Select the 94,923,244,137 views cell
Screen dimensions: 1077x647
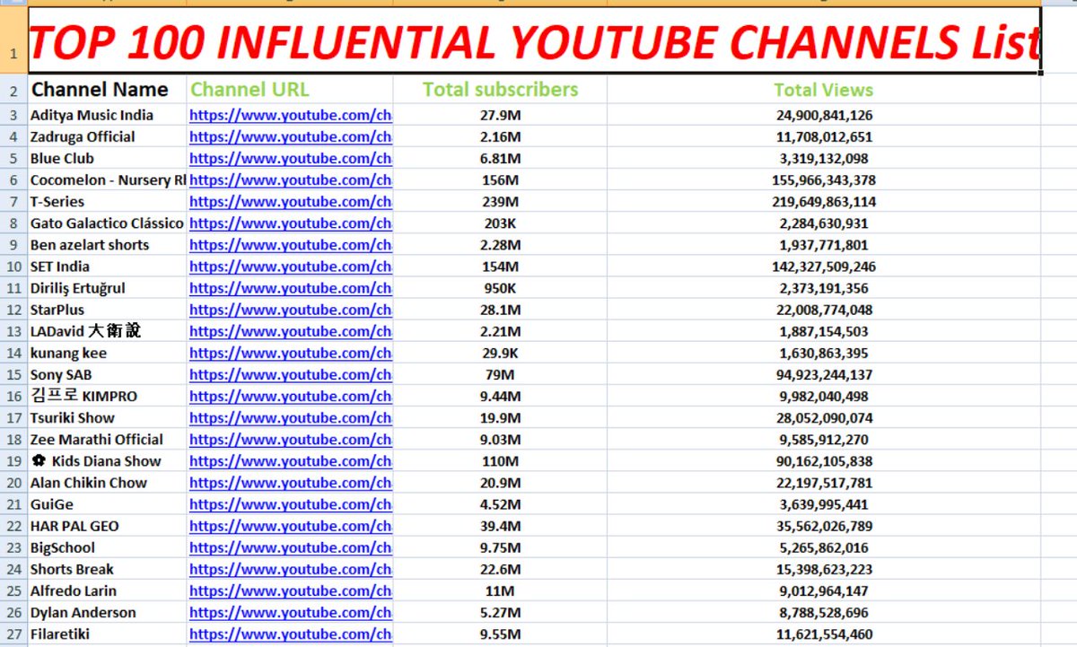pos(824,374)
